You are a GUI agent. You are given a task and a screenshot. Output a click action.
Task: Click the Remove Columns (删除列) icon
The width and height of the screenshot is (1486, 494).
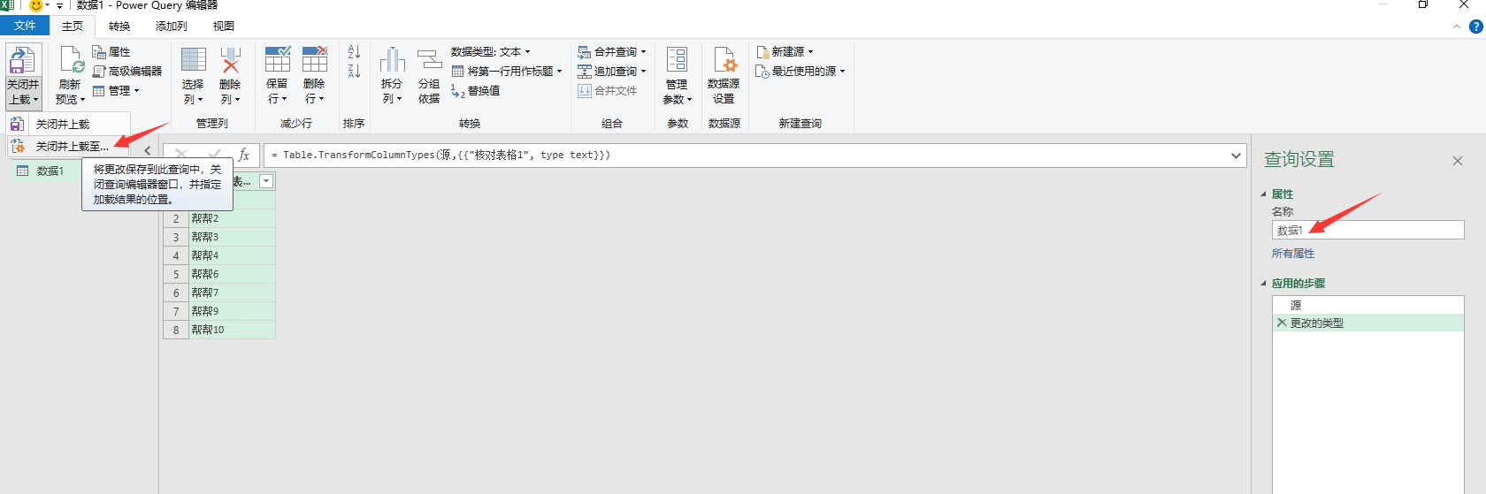tap(230, 60)
